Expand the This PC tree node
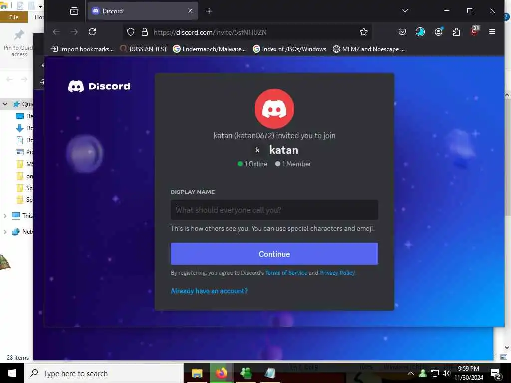The height and width of the screenshot is (383, 511). pyautogui.click(x=5, y=216)
